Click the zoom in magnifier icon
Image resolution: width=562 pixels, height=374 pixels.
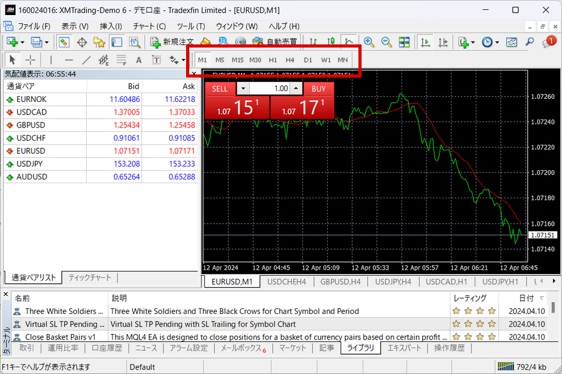[369, 42]
